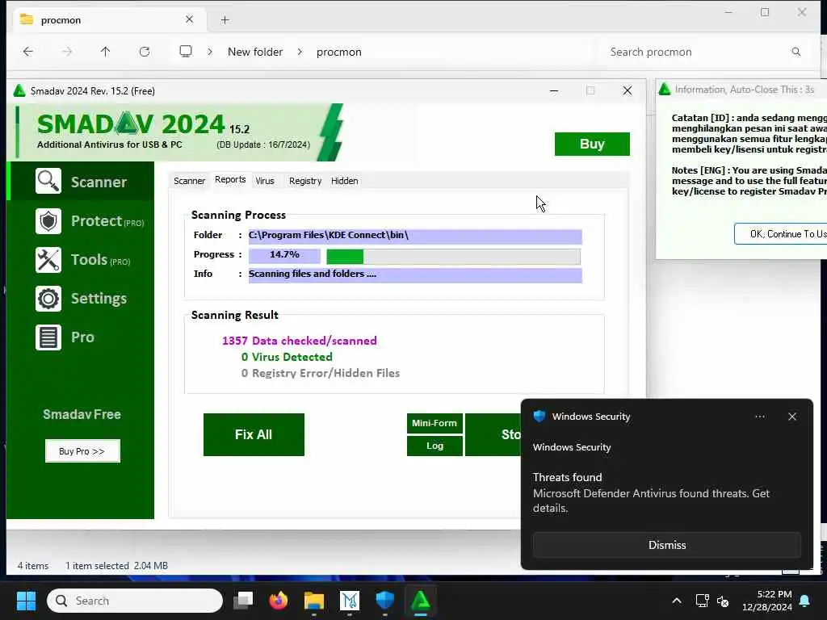Click the scan progress bar
This screenshot has height=620, width=827.
pyautogui.click(x=453, y=257)
